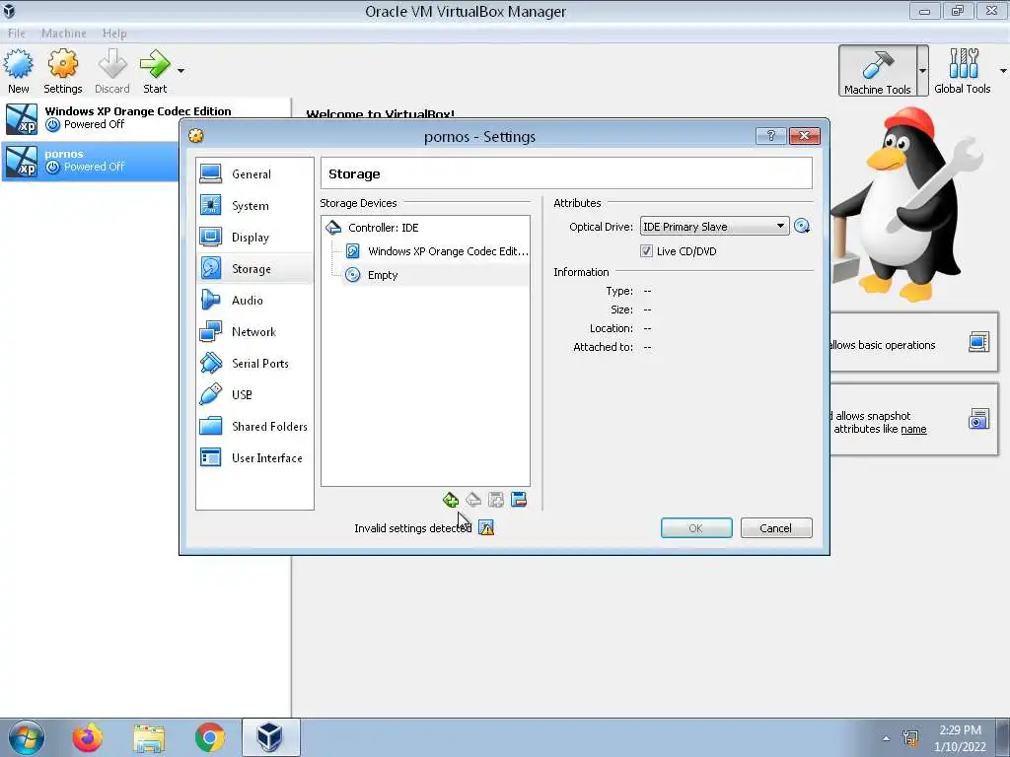The height and width of the screenshot is (757, 1010).
Task: Select the Storage settings category
Action: click(x=254, y=268)
